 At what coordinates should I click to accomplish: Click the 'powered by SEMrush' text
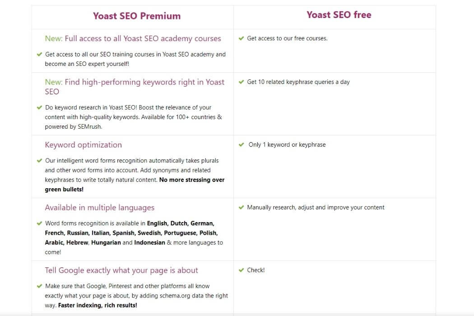(74, 127)
